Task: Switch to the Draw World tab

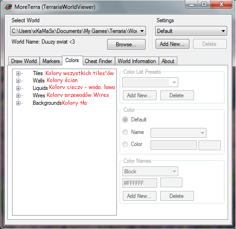Action: point(24,61)
